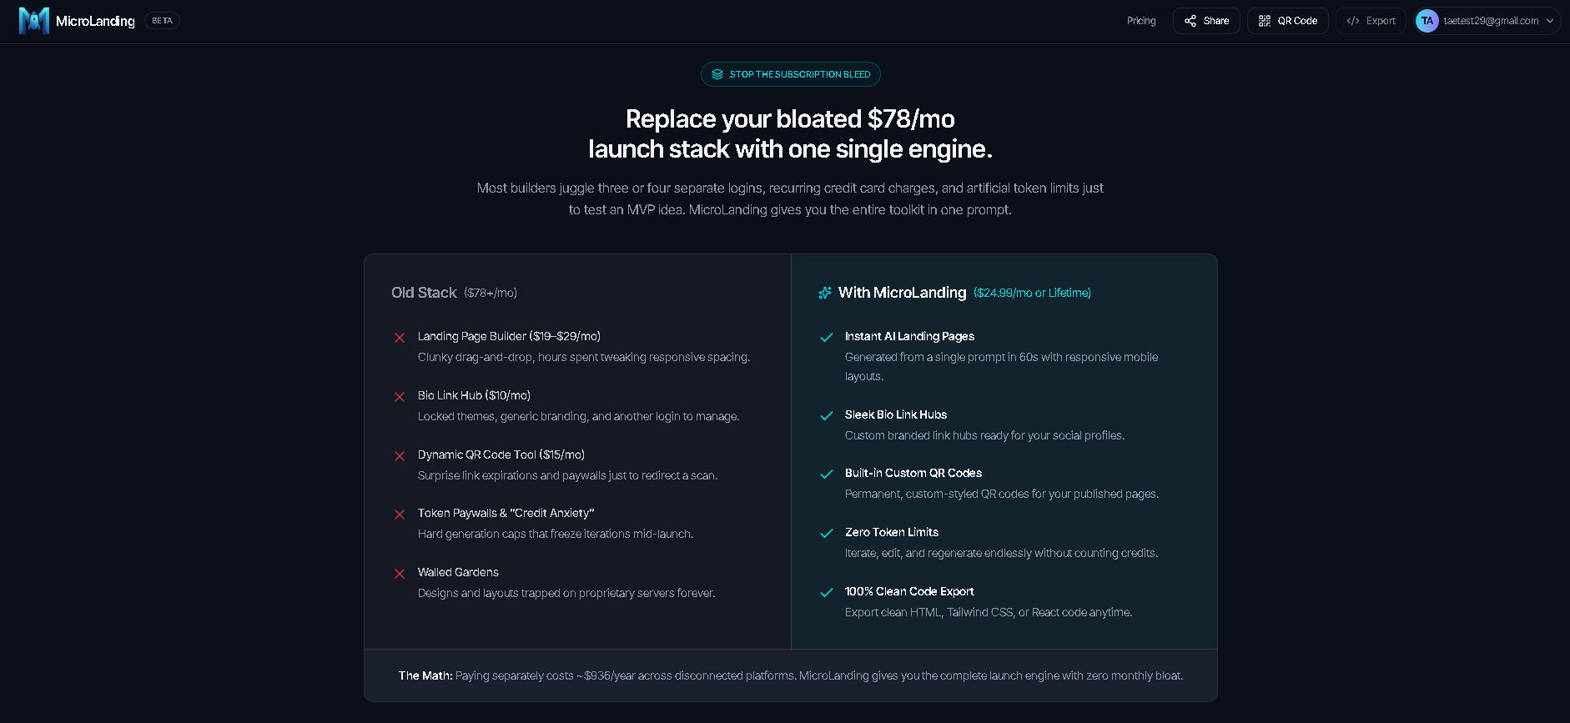1570x723 pixels.
Task: Click the 'MicroLanding' brand name text
Action: click(95, 21)
